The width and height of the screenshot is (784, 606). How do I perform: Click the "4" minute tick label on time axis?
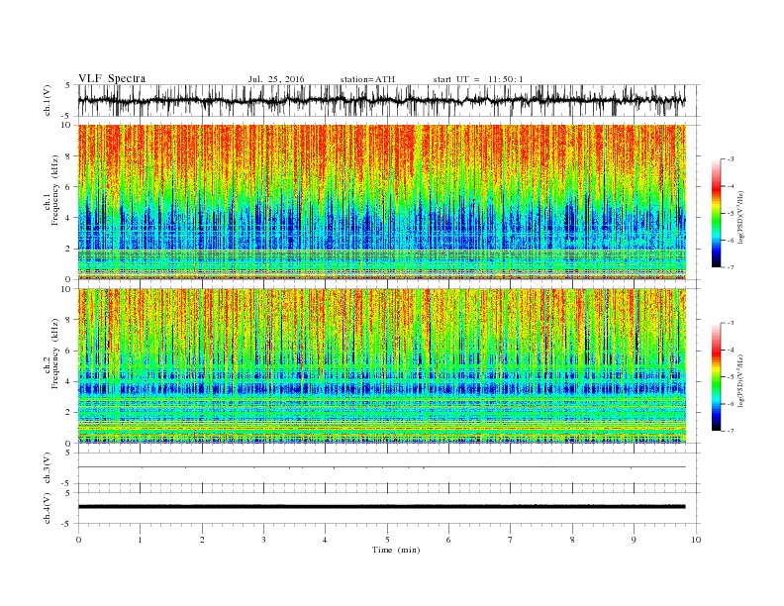(325, 540)
